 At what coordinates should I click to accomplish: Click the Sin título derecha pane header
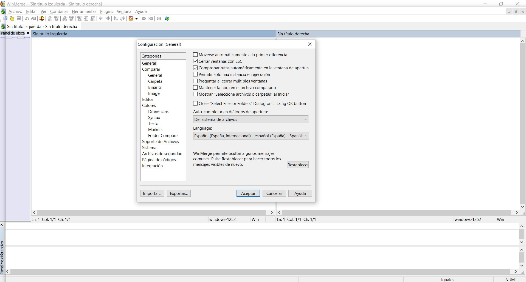coord(398,34)
